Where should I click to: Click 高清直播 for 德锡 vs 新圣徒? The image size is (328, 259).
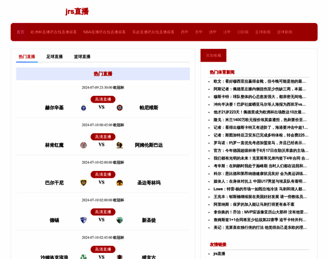pyautogui.click(x=103, y=212)
